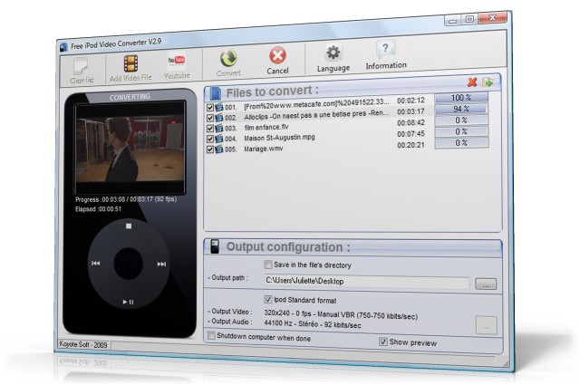Uncheck file 004 Maison St-Augustin.mpg
The height and width of the screenshot is (385, 580).
(210, 140)
